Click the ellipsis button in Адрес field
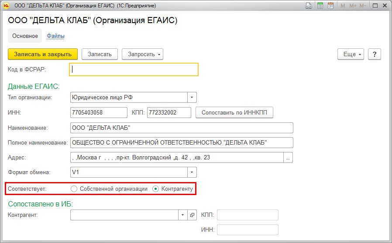The width and height of the screenshot is (392, 243). [x=288, y=157]
